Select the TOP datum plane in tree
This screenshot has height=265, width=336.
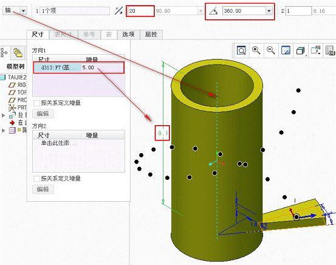[x=18, y=92]
